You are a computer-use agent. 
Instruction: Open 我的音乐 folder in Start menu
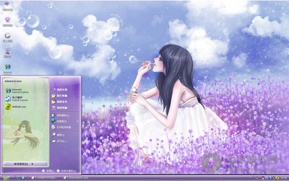coord(59,102)
